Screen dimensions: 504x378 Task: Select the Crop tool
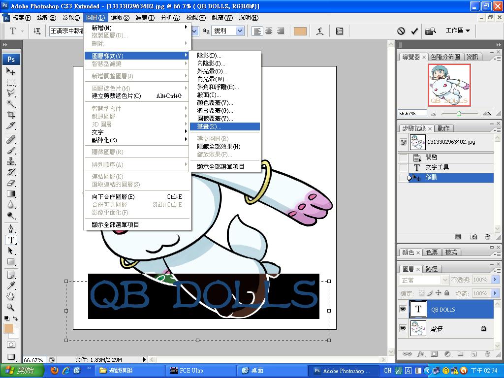11,114
